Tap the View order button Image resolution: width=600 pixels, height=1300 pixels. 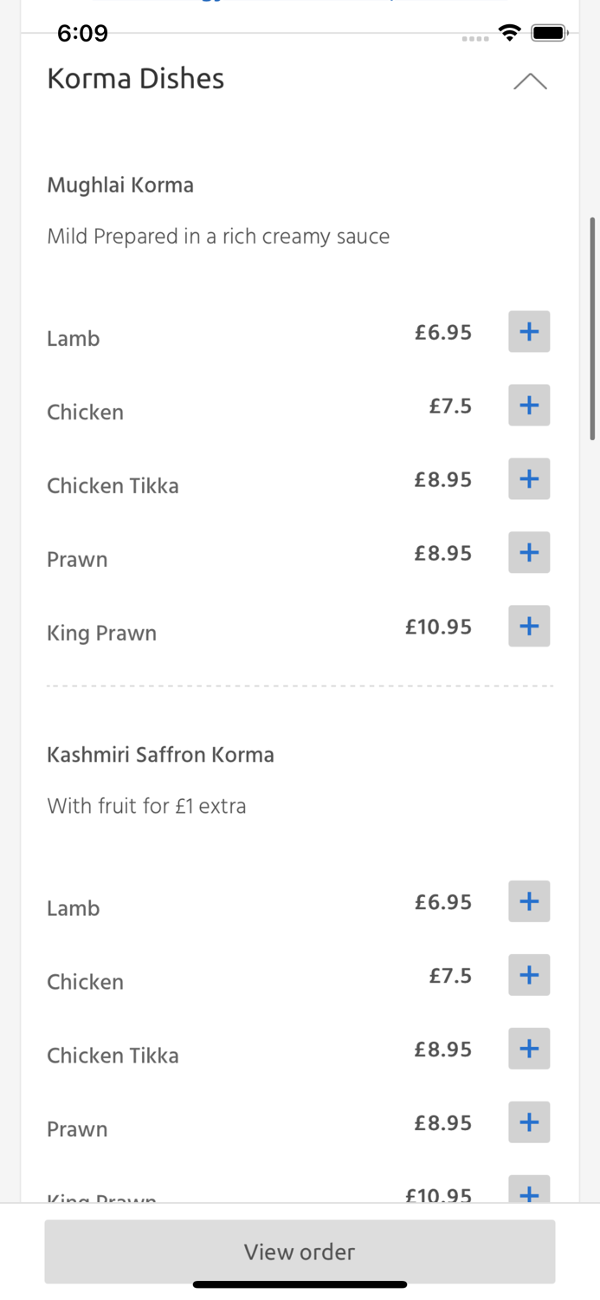pos(300,1251)
